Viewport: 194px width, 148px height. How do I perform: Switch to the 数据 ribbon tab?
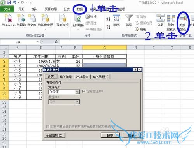[80, 9]
